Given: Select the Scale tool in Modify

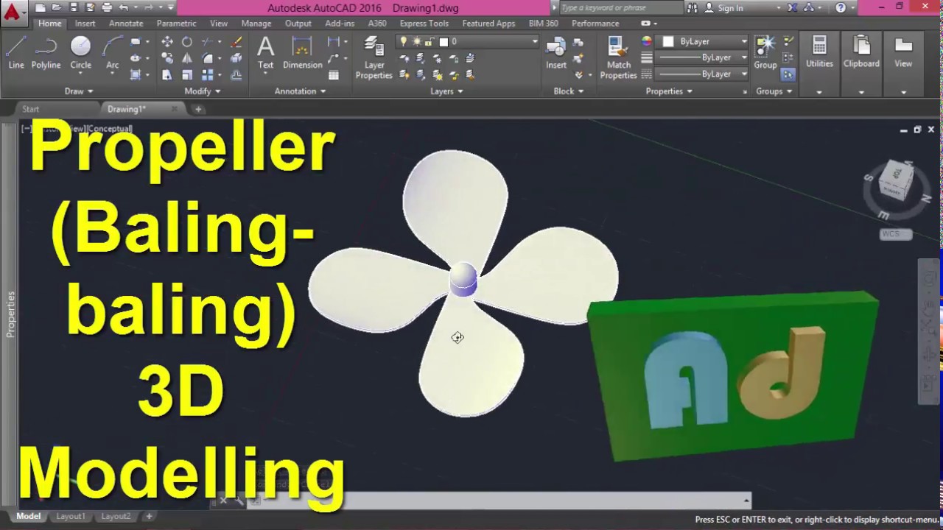Looking at the screenshot, I should pyautogui.click(x=187, y=74).
